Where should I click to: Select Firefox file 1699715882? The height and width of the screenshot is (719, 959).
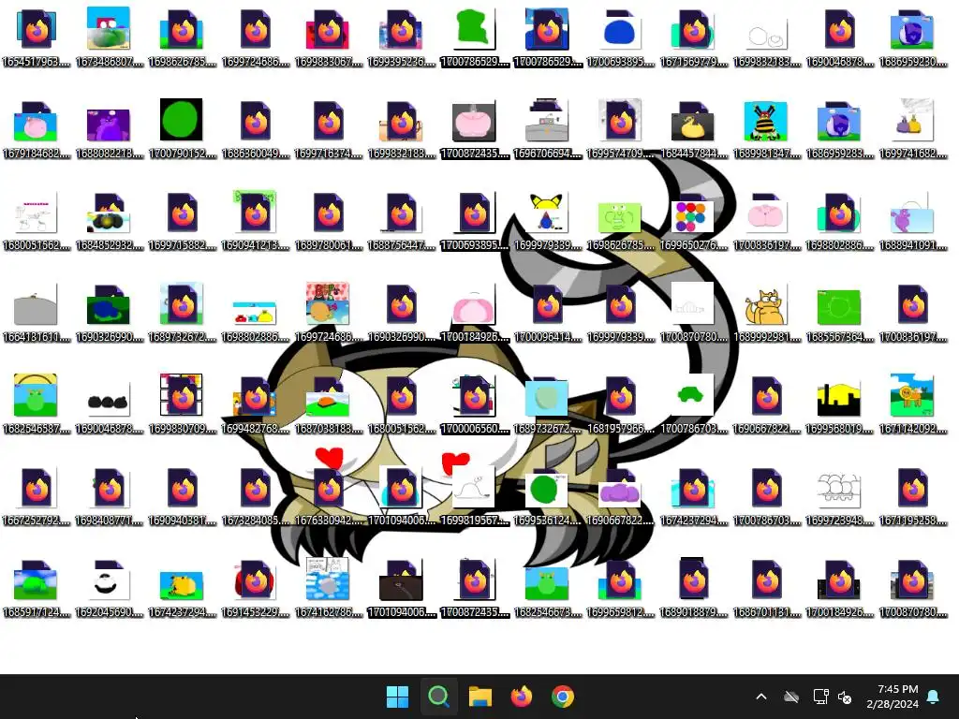click(182, 220)
